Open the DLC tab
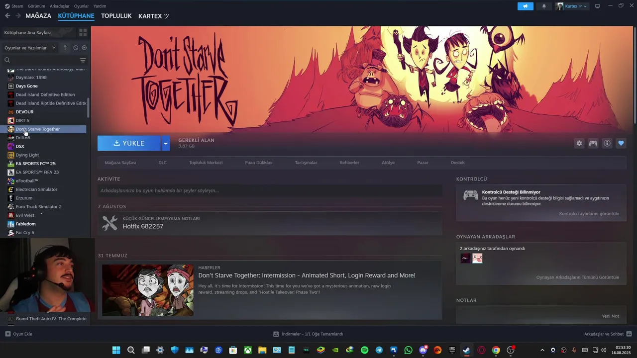637x358 pixels. 162,163
